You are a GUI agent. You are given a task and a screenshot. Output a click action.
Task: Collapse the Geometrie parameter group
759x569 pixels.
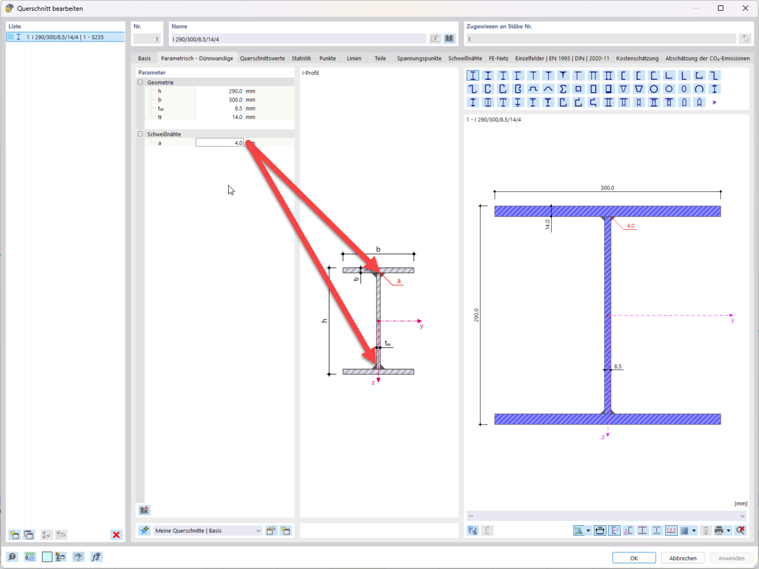click(140, 82)
